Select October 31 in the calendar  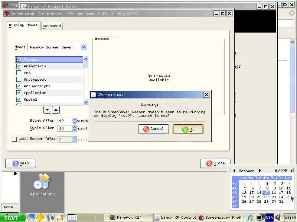tap(281, 201)
